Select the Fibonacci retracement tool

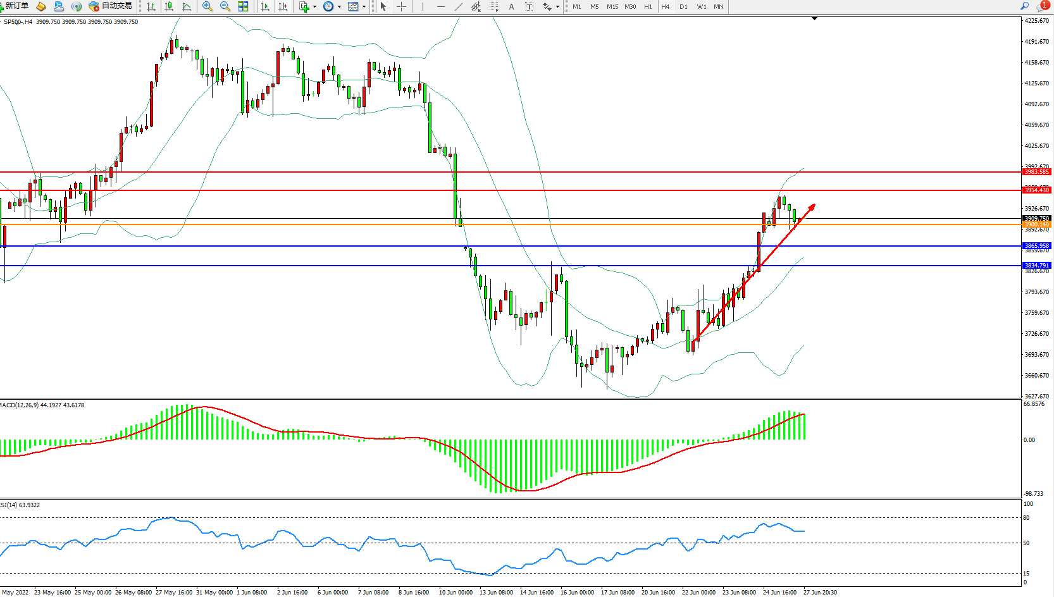click(x=493, y=7)
